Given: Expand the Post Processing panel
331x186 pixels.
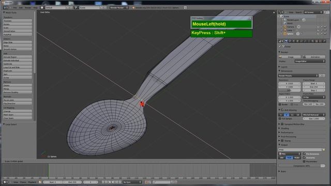Looking at the screenshot, I should [279, 136].
